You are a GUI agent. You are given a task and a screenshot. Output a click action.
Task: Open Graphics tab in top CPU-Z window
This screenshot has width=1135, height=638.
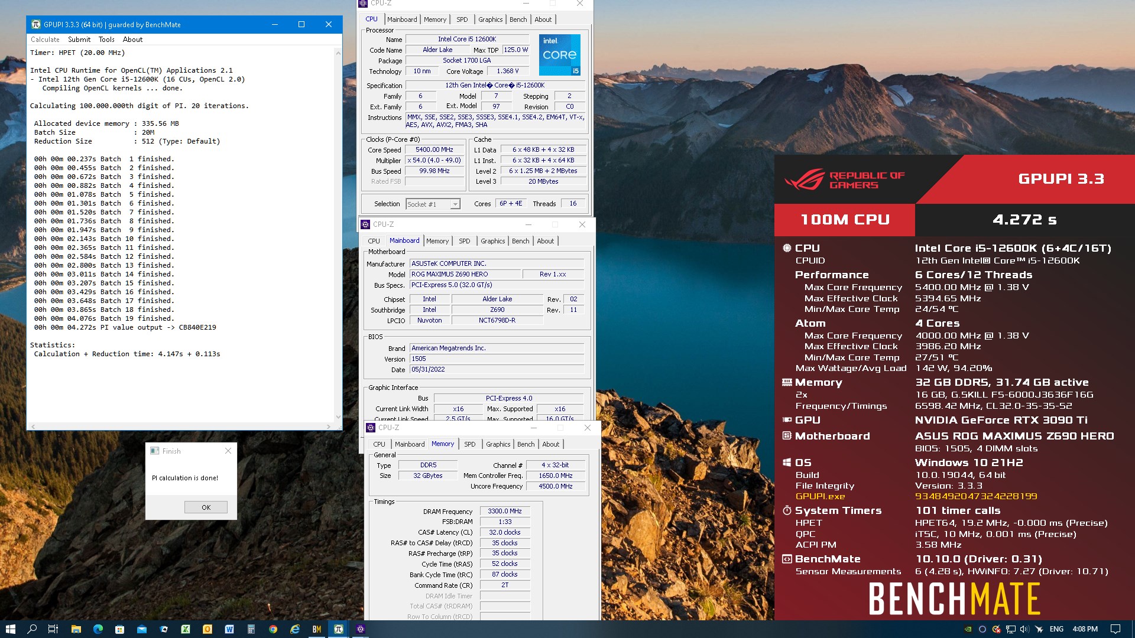tap(491, 19)
